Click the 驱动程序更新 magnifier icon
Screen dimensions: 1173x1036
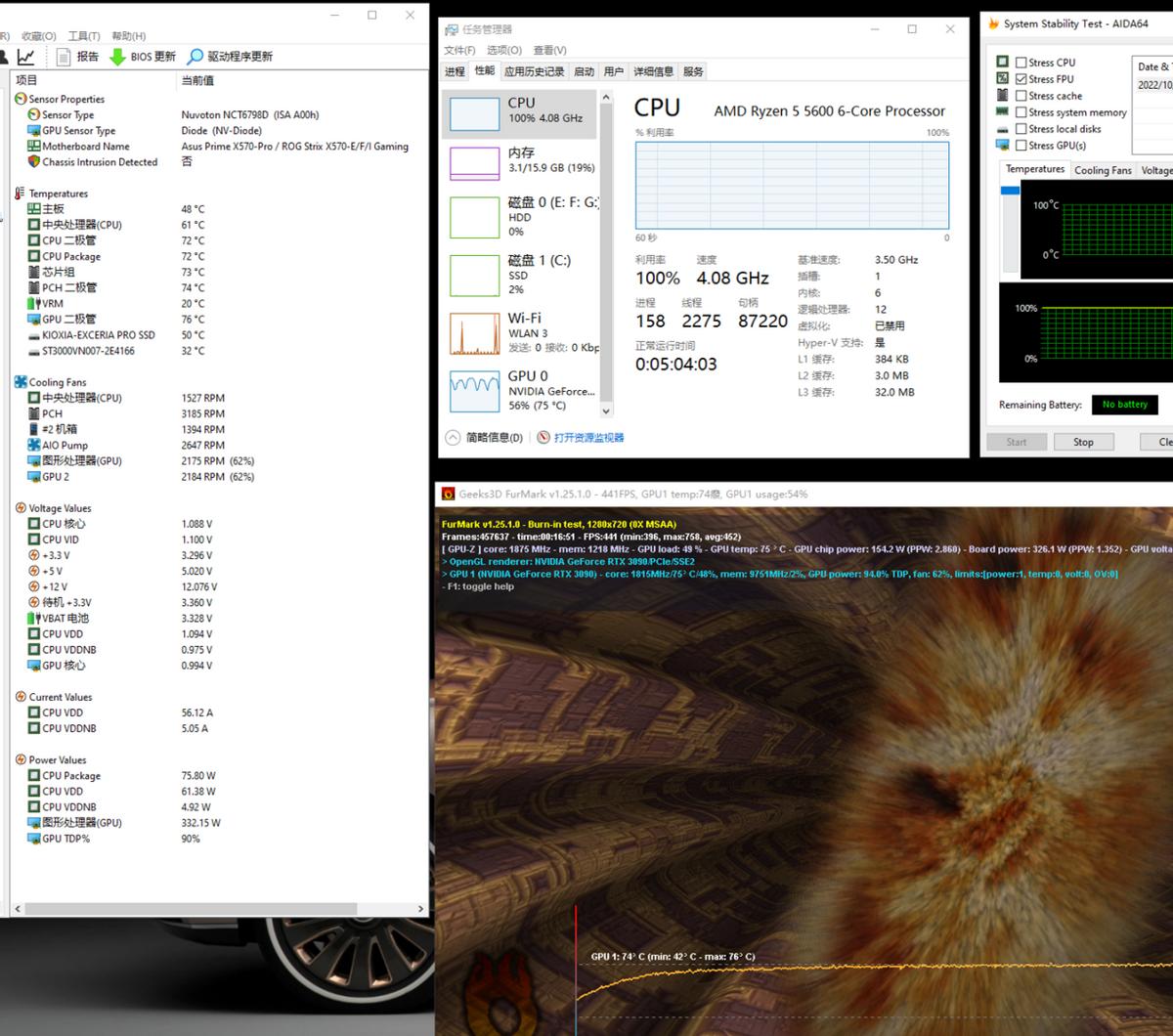pos(195,57)
